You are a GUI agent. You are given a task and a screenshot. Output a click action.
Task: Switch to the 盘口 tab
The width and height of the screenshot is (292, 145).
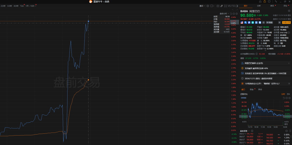coord(243,89)
